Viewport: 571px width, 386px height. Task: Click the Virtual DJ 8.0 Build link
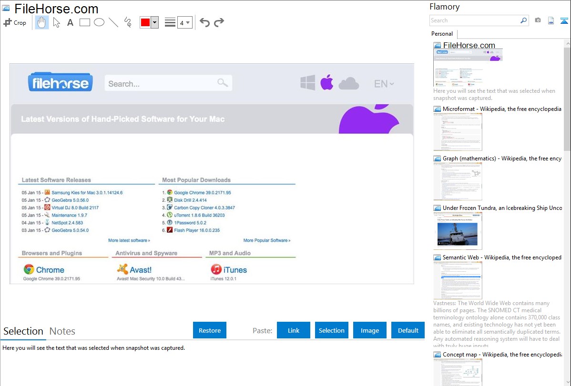(75, 208)
